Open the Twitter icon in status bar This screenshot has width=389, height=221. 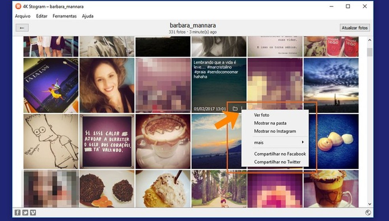click(25, 213)
